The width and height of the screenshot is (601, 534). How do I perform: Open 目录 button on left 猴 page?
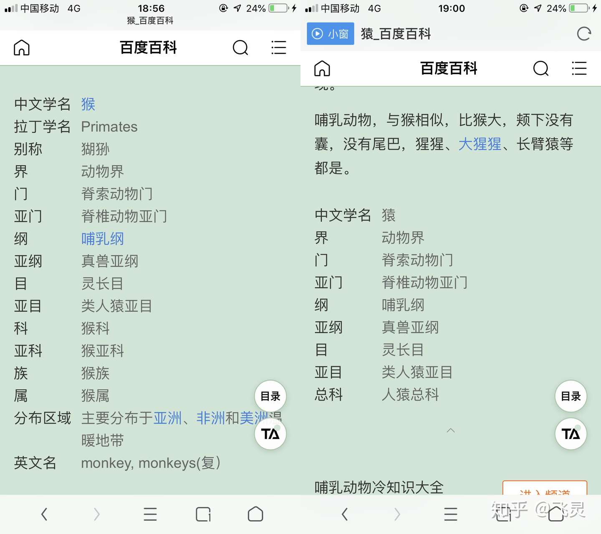coord(270,396)
